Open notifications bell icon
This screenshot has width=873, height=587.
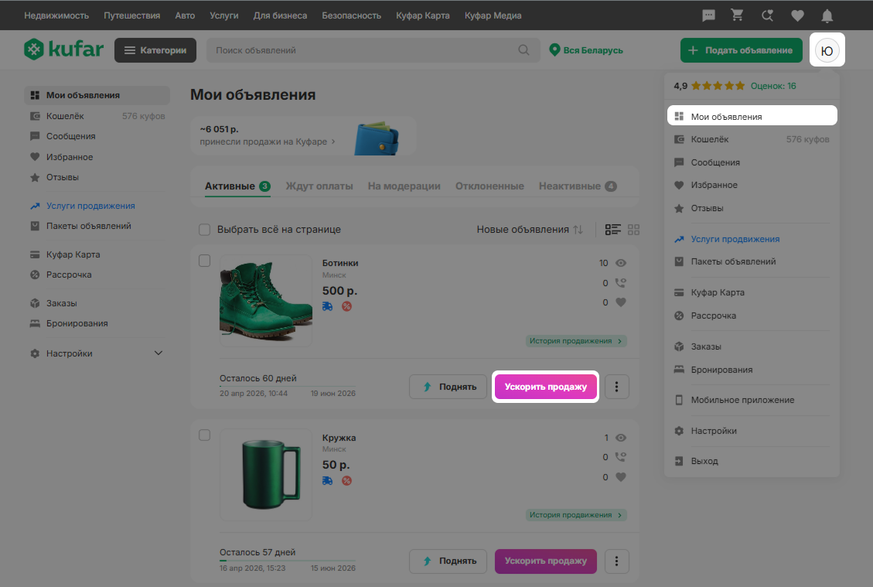(x=827, y=15)
